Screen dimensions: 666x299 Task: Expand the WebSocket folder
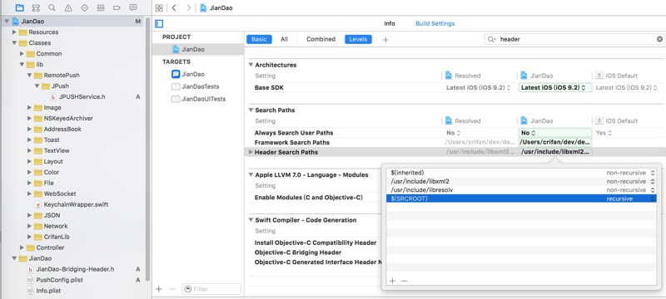29,194
